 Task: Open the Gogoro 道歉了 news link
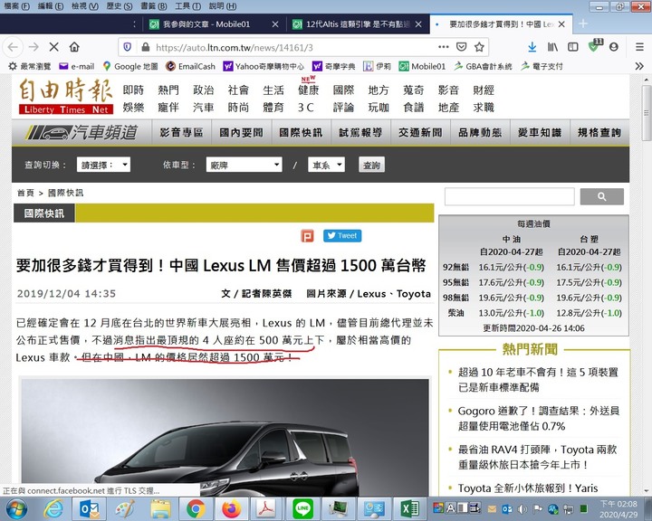[538, 419]
